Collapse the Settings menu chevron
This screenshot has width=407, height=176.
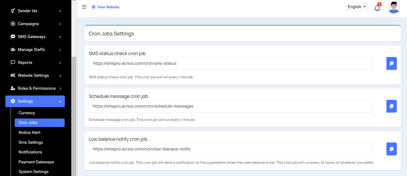[60, 101]
